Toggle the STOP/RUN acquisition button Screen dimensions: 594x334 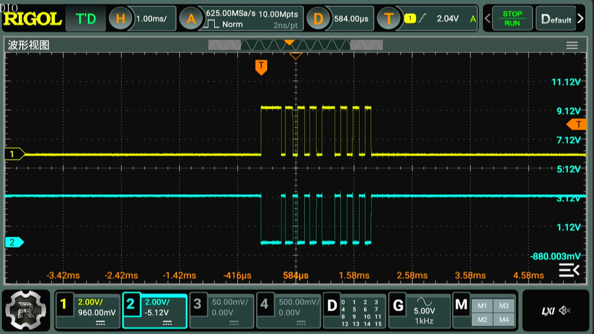[x=512, y=19]
